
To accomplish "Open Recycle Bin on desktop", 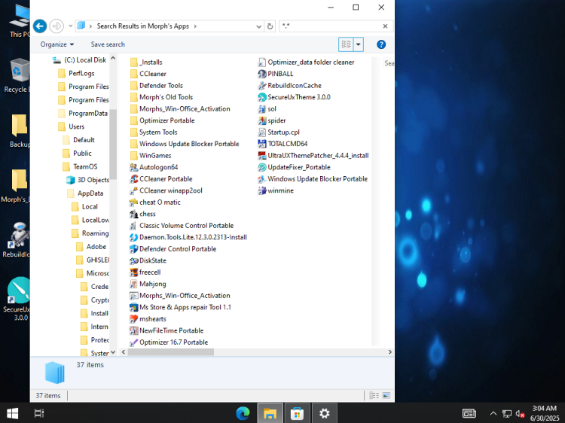I will coord(17,75).
